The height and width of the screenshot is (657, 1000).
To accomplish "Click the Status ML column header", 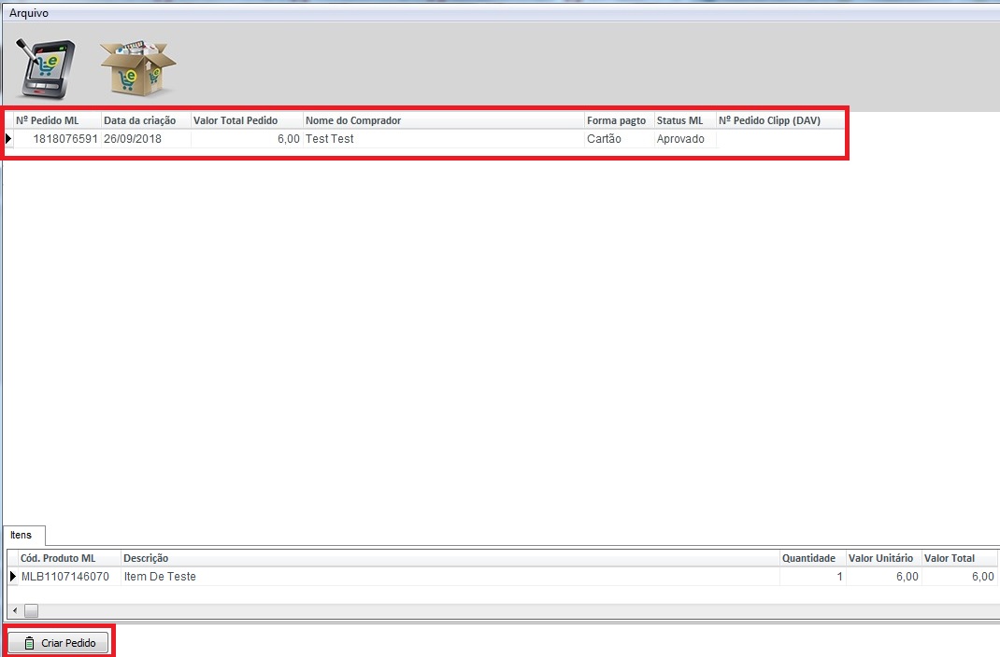I will pos(684,120).
